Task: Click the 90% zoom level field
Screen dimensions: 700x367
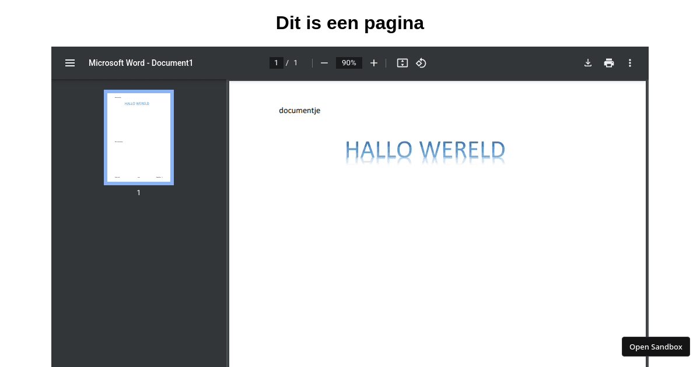Action: point(349,63)
